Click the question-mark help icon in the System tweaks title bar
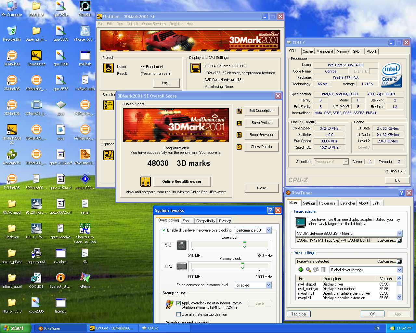 point(270,210)
